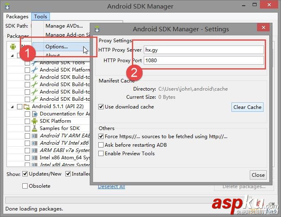Image resolution: width=281 pixels, height=217 pixels.
Task: Check the Android TV ARM EABI box
Action: click(x=27, y=136)
